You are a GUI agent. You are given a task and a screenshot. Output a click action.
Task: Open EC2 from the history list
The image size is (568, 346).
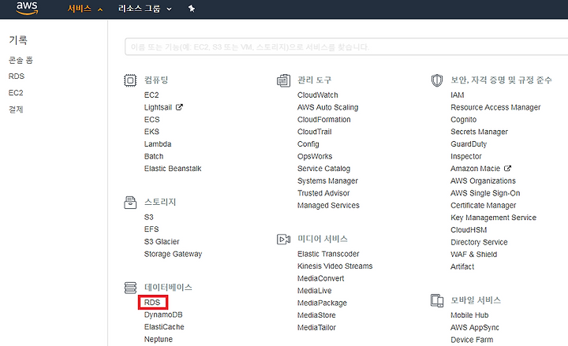coord(16,93)
